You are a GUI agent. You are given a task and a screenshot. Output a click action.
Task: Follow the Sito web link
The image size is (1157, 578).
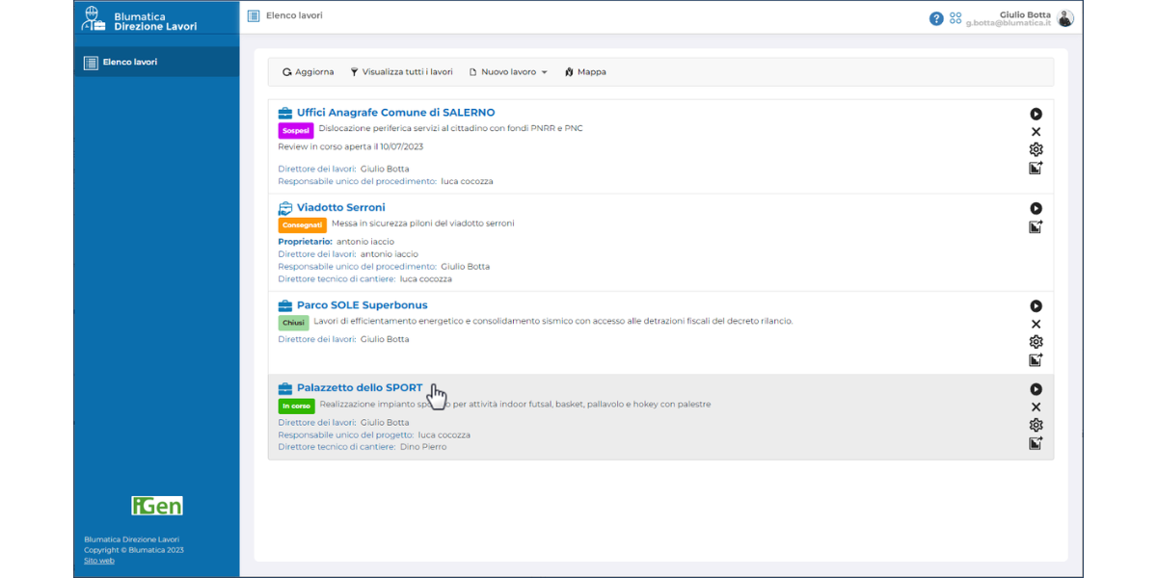[x=99, y=561]
